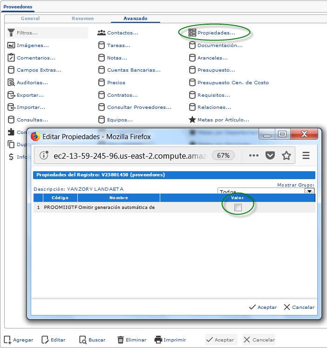Click the Cuentas Bancarias database icon
The width and height of the screenshot is (327, 348).
(102, 70)
